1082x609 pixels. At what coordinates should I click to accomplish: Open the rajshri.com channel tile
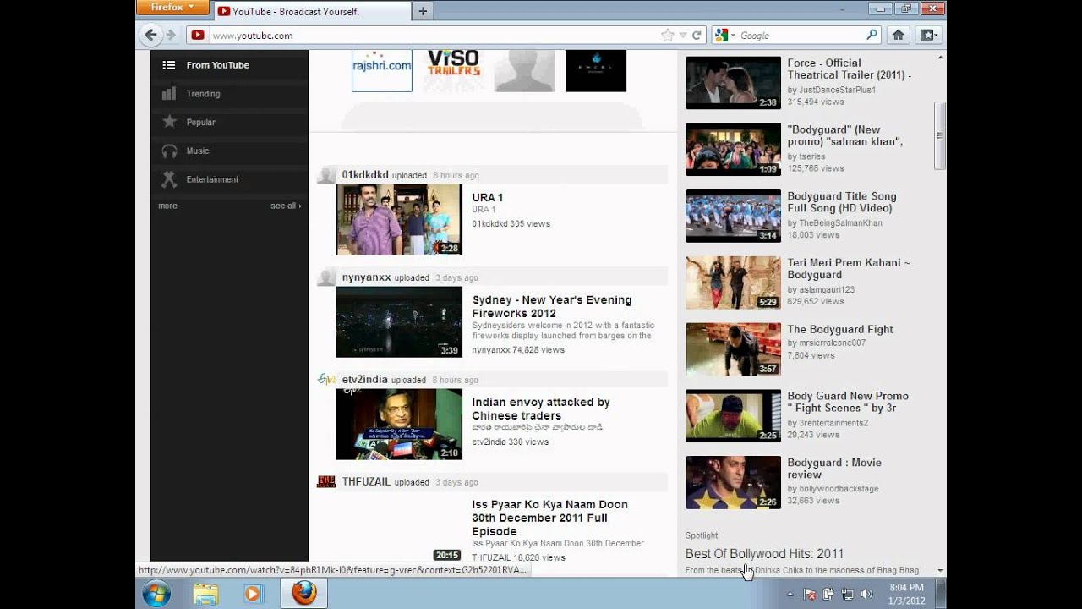382,70
